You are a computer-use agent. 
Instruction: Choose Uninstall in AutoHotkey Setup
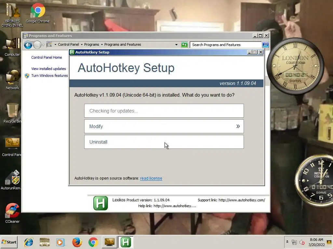[164, 142]
